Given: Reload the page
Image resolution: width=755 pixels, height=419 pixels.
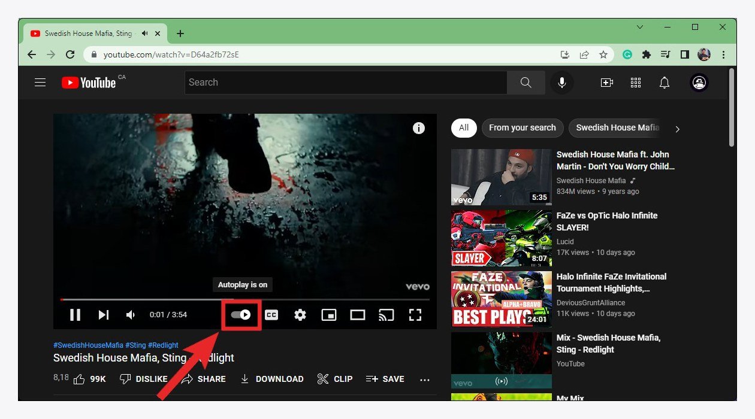Looking at the screenshot, I should (x=70, y=54).
